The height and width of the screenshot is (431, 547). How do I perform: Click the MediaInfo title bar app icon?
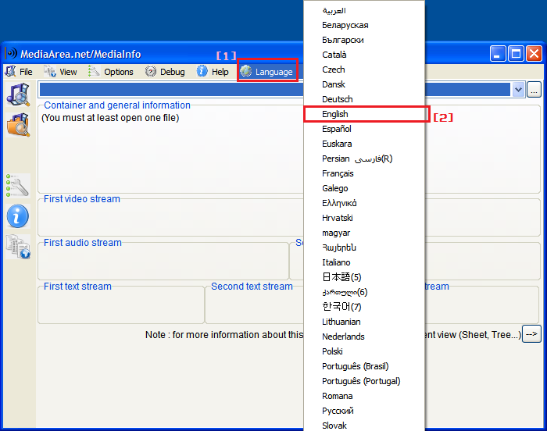[x=11, y=53]
